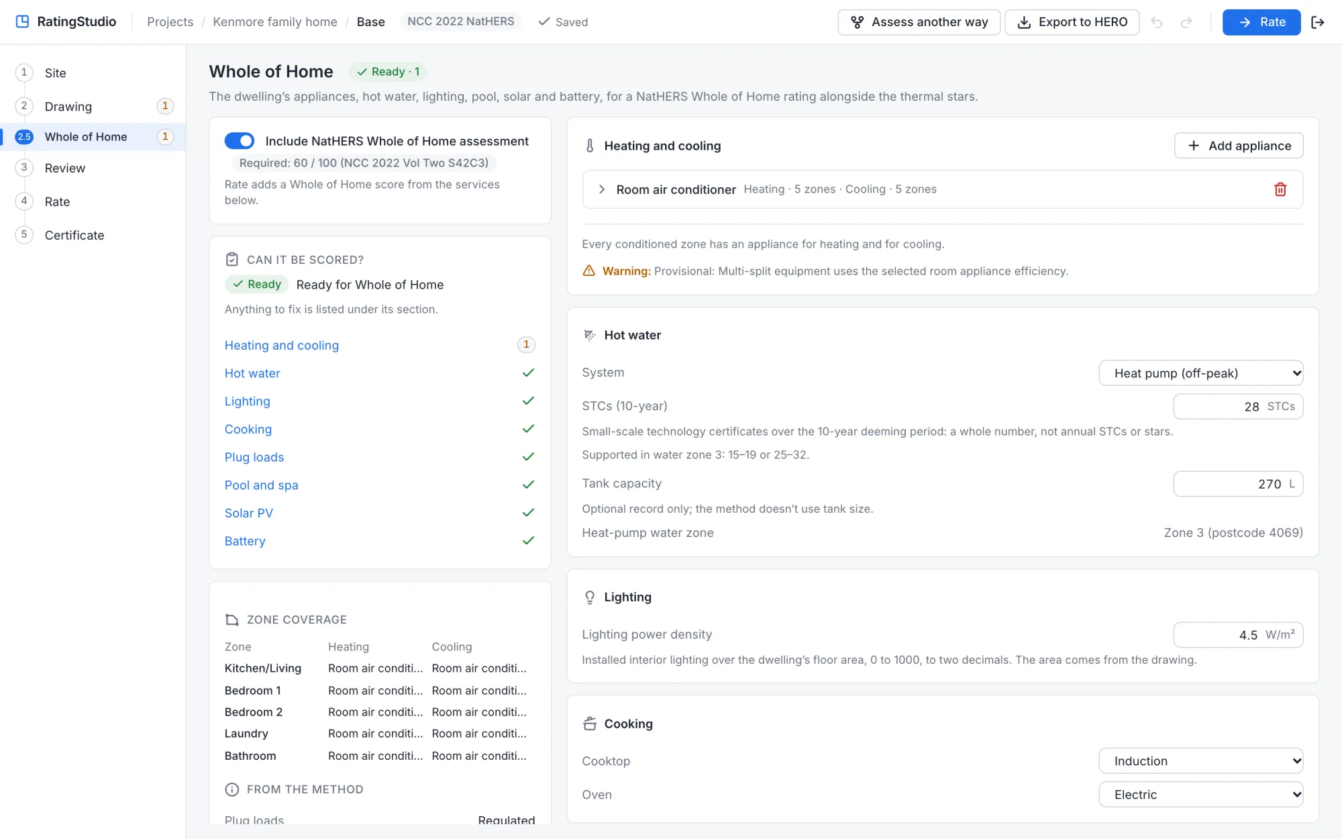The height and width of the screenshot is (839, 1342).
Task: Toggle Include NatHERS Whole of Home assessment
Action: 240,141
